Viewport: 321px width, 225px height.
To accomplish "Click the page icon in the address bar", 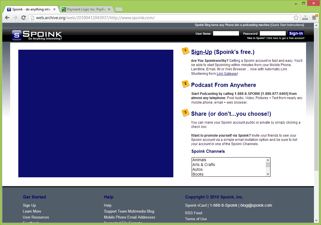I will coord(32,18).
